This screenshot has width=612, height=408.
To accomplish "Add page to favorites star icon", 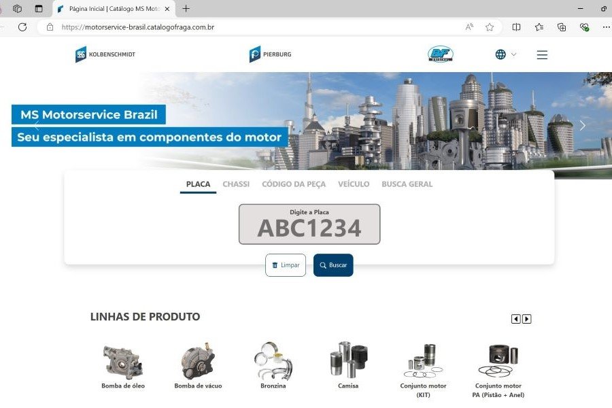I will (490, 27).
